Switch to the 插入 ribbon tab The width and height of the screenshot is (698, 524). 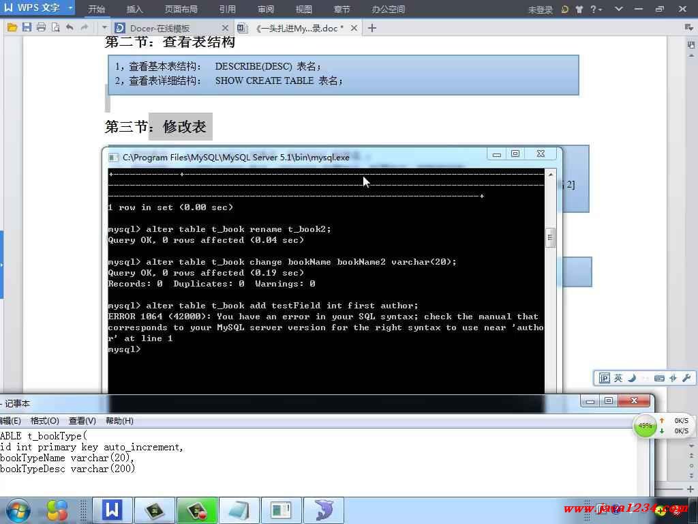(134, 9)
